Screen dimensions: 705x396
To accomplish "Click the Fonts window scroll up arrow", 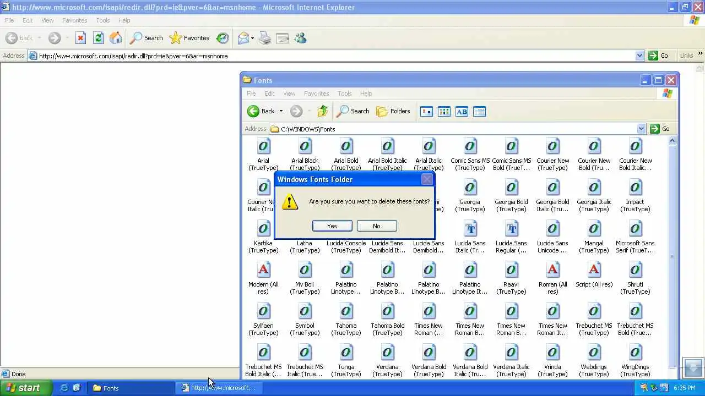I will (672, 141).
